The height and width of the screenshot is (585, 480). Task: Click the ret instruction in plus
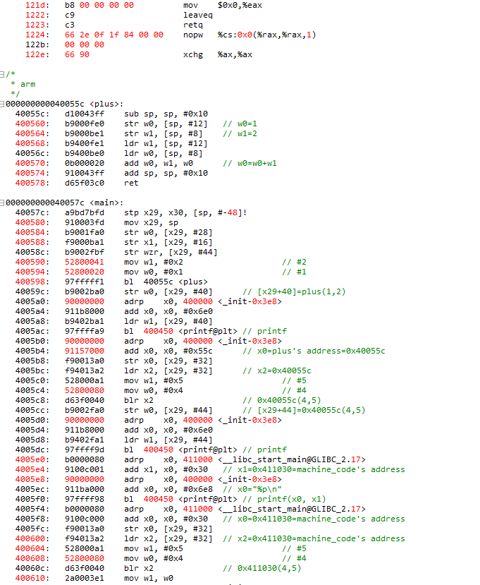131,183
